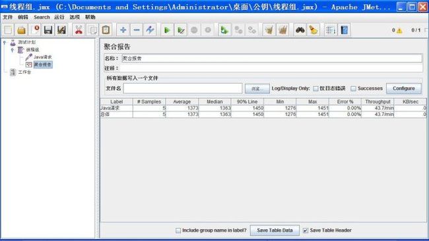This screenshot has height=241, width=429.
Task: Click the Save As toolbar icon
Action: 61,30
